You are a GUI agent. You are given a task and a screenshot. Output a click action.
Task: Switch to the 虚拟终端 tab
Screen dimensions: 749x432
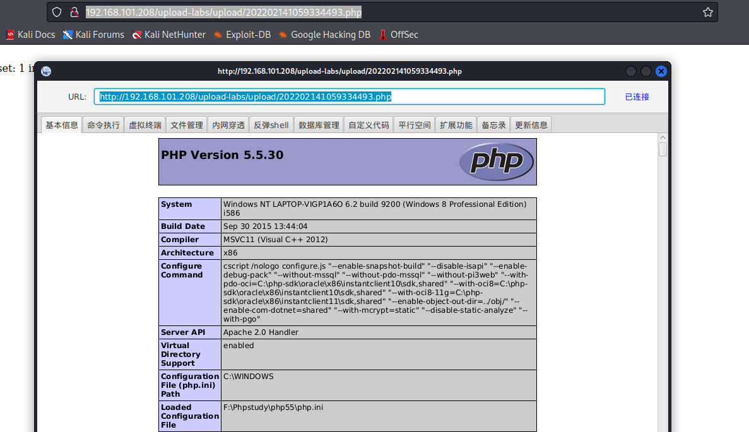144,125
